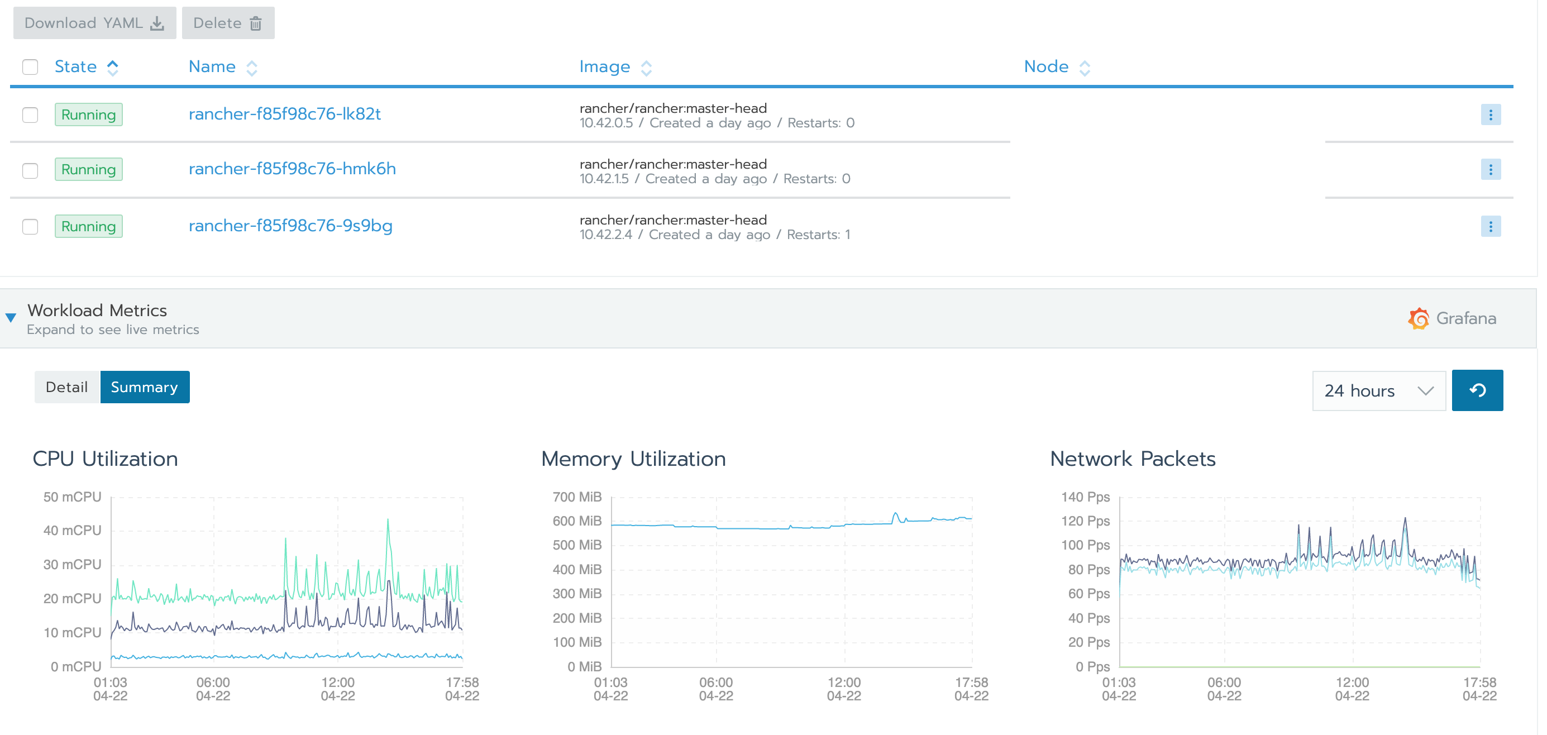Open the 24 hours time range dropdown
Viewport: 1547px width, 735px height.
click(1379, 390)
